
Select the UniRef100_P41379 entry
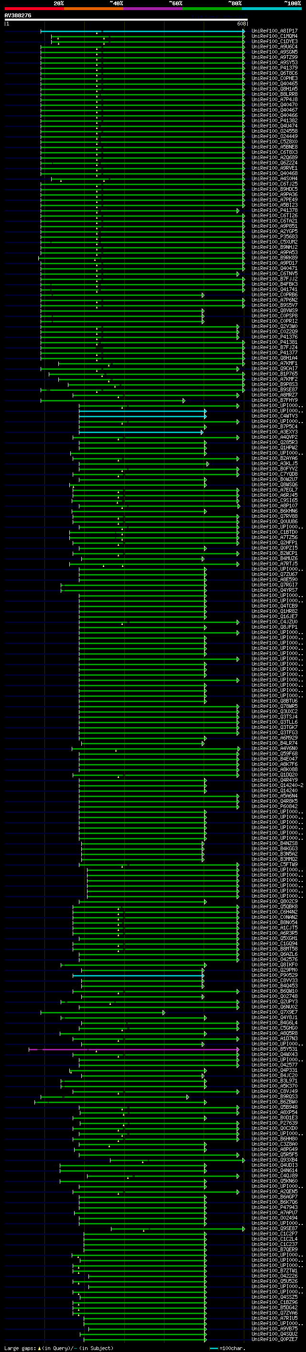coord(274,68)
